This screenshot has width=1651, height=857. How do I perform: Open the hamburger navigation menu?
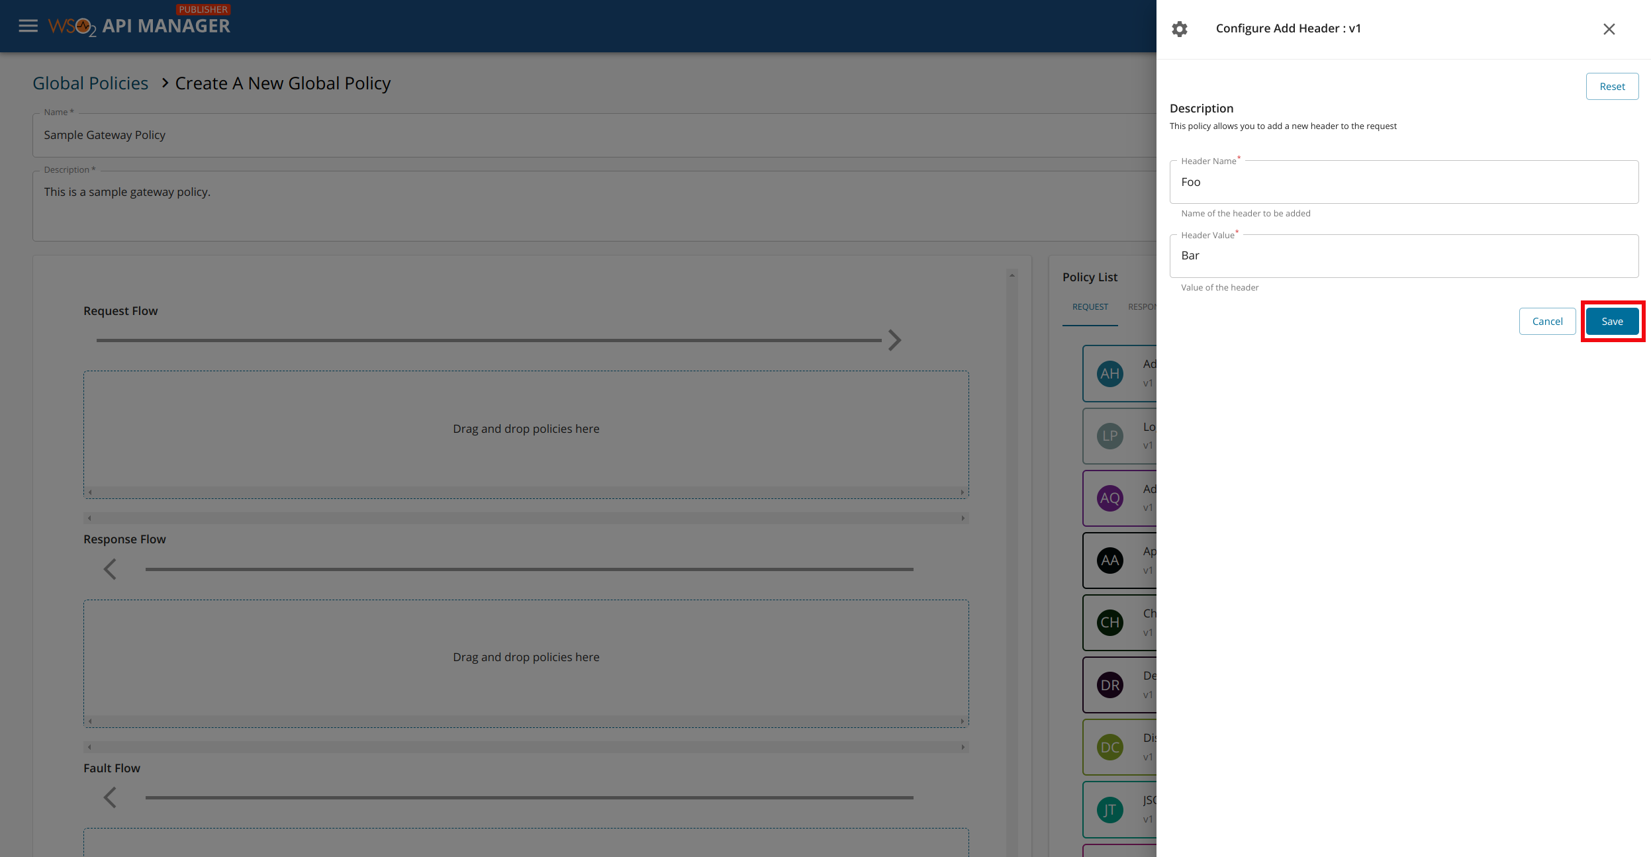(28, 26)
